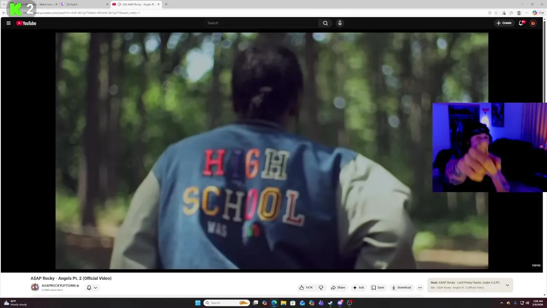Open YouTube account avatar menu

click(533, 23)
